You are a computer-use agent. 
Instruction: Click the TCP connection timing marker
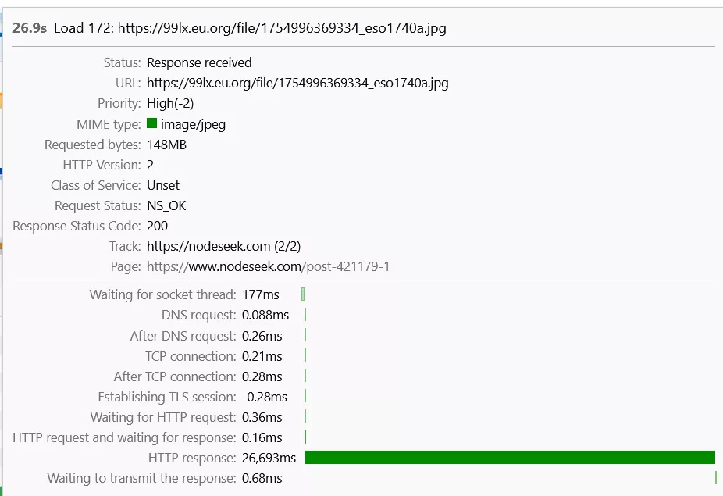click(x=305, y=355)
